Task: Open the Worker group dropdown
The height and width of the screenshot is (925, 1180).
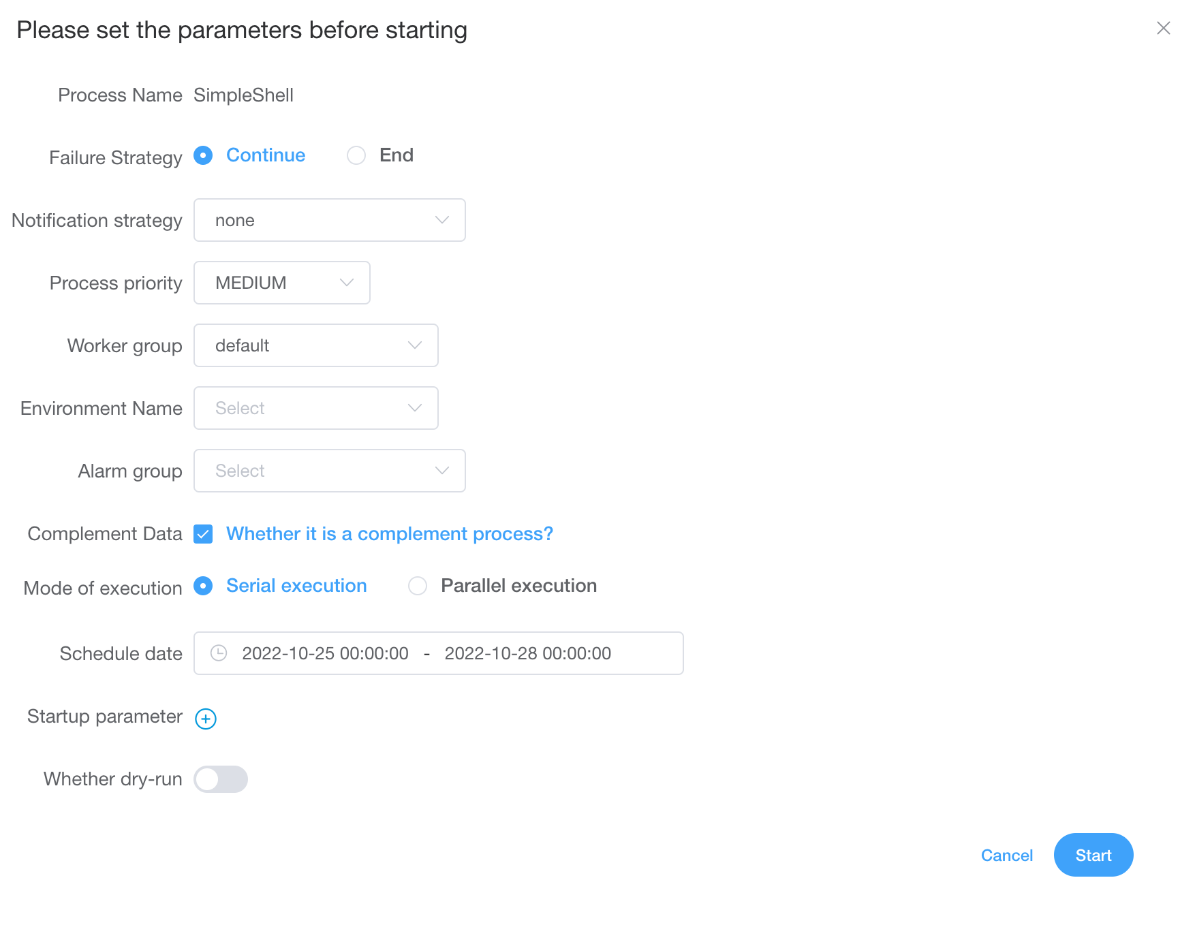Action: (315, 345)
